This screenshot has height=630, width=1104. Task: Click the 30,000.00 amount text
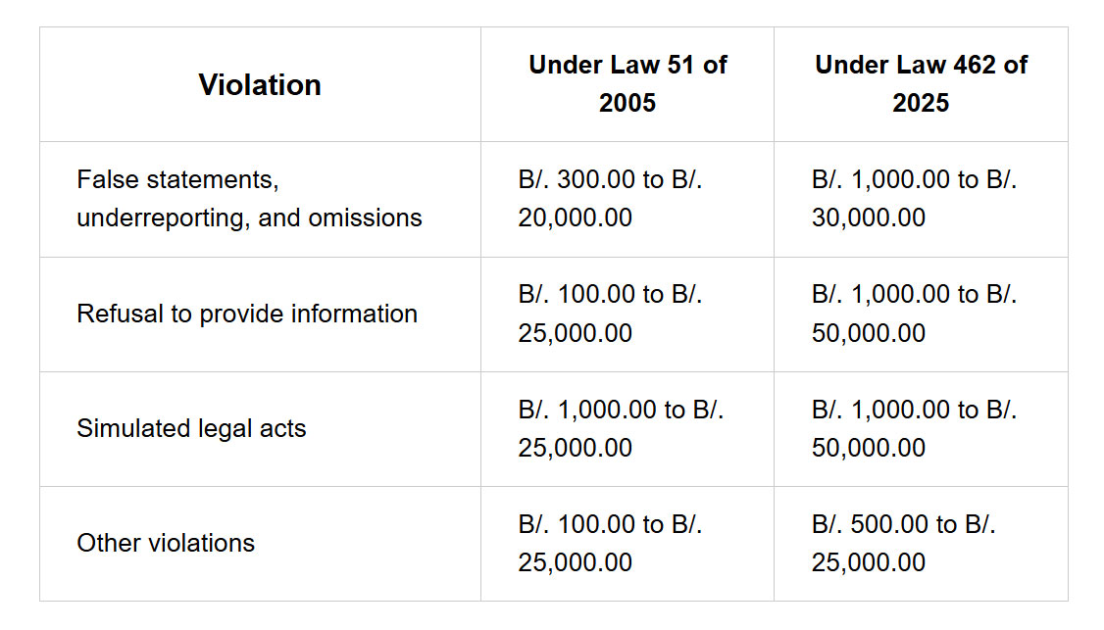click(868, 218)
